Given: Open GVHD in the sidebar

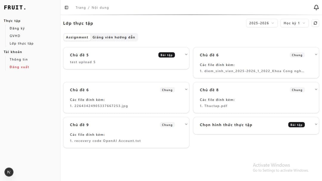Looking at the screenshot, I should 15,36.
